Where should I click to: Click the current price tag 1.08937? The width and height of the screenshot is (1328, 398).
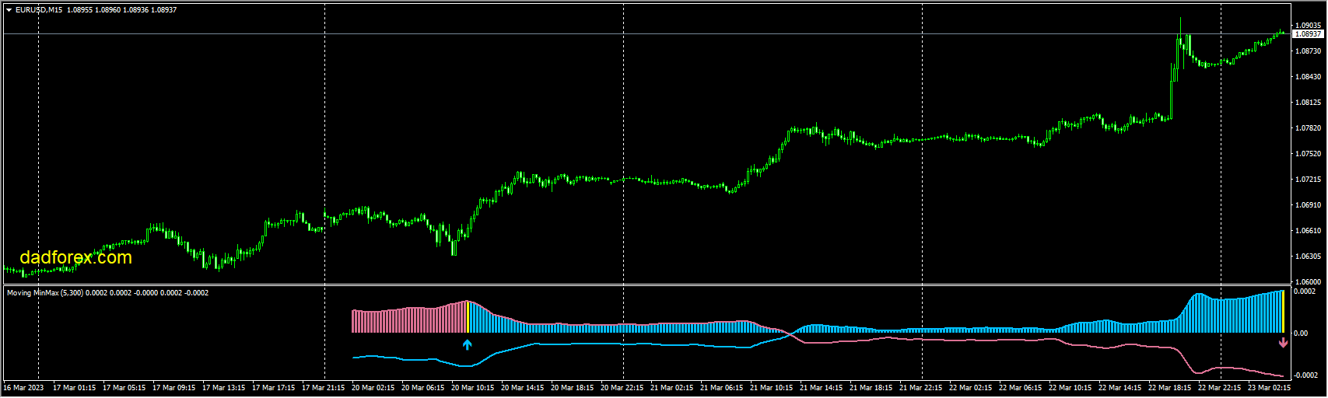pos(1307,34)
